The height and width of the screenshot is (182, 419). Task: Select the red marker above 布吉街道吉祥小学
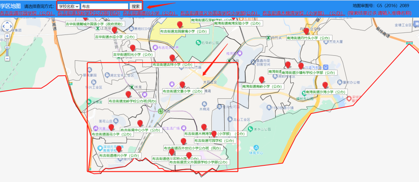pos(172,58)
